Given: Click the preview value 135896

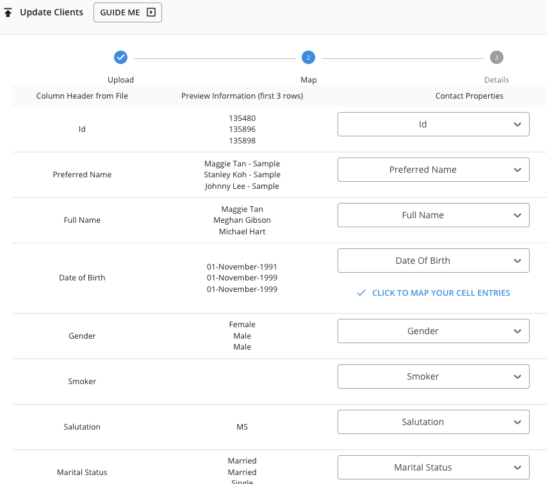Looking at the screenshot, I should pyautogui.click(x=242, y=129).
